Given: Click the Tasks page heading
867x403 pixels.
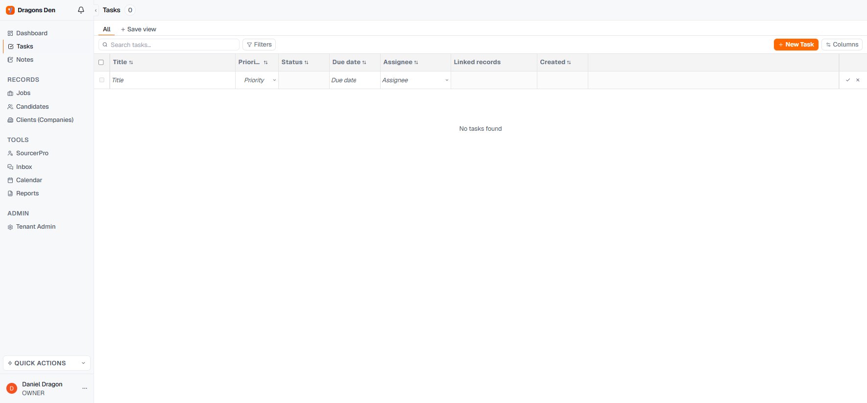Looking at the screenshot, I should tap(112, 10).
